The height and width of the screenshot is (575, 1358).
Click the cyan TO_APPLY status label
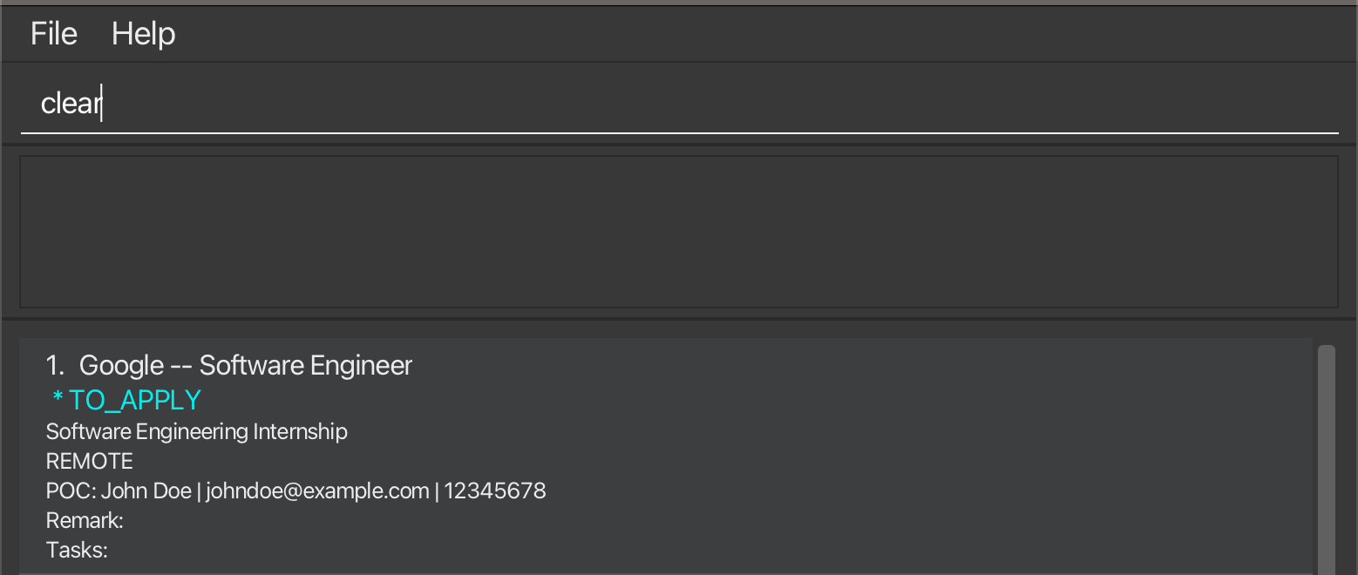click(x=135, y=400)
